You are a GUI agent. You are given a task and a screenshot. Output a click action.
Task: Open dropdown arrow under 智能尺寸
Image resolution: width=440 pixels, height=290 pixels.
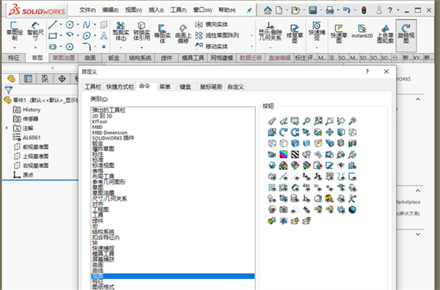(x=35, y=48)
